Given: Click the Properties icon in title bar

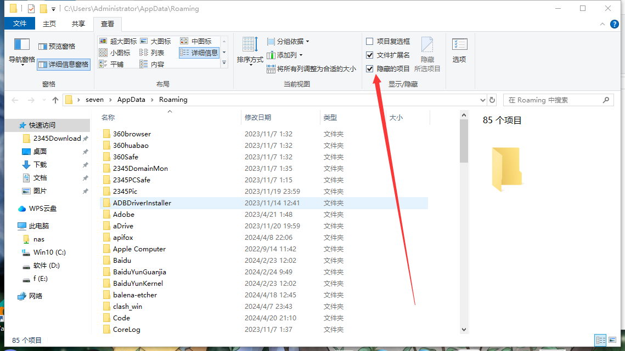Looking at the screenshot, I should [x=31, y=8].
